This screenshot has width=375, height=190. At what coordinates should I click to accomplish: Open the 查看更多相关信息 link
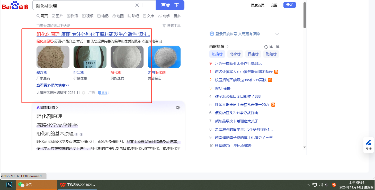tap(53, 85)
